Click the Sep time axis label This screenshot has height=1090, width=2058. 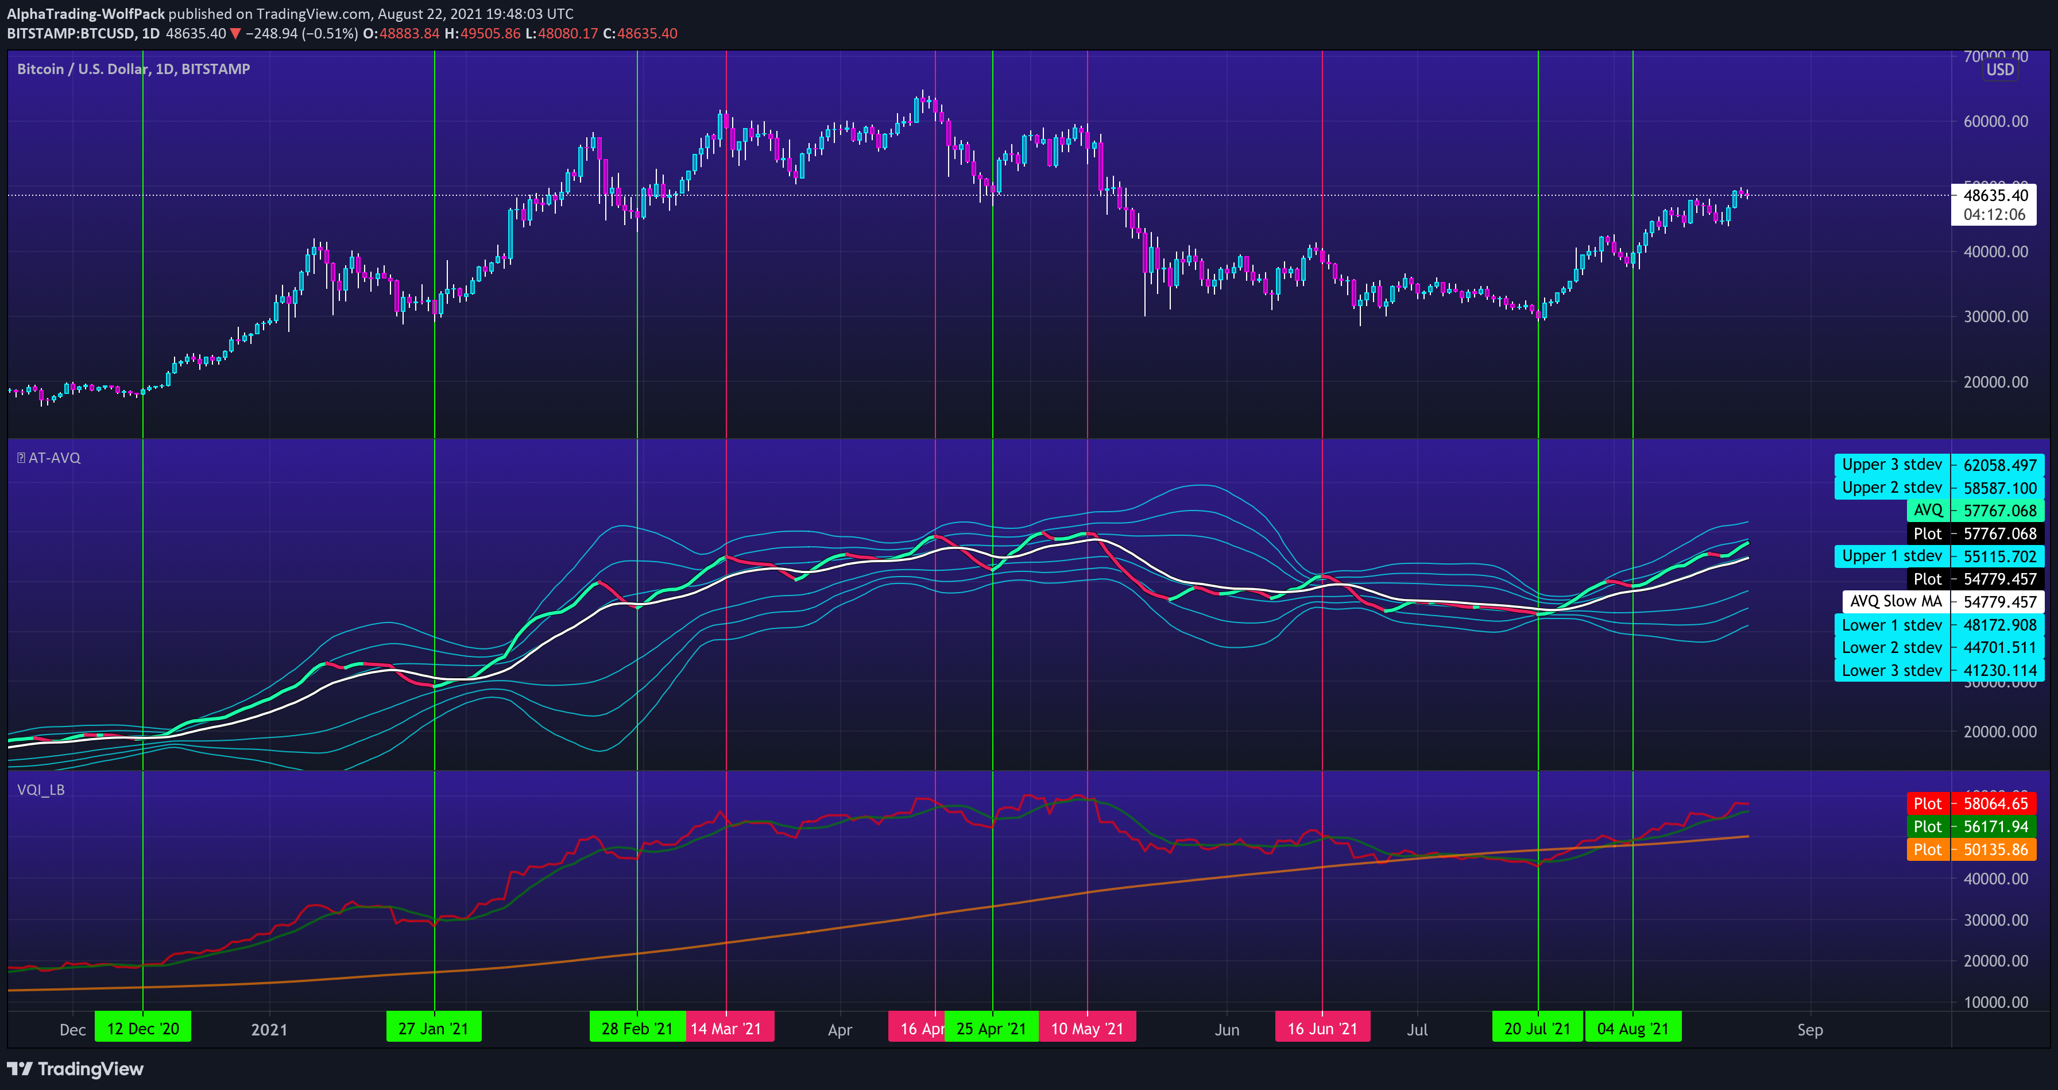tap(1811, 1030)
